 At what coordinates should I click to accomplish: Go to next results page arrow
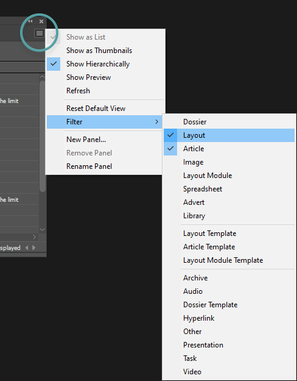[x=33, y=248]
